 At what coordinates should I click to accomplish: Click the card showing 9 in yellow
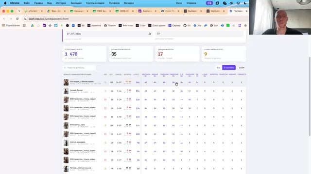[x=224, y=54]
